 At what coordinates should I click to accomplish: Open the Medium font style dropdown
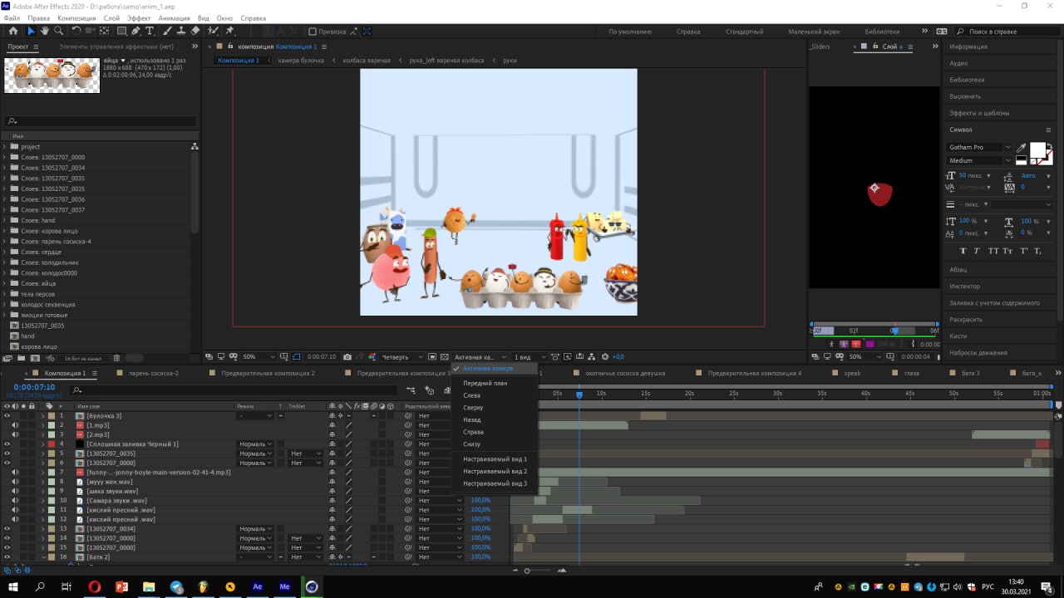[1008, 160]
